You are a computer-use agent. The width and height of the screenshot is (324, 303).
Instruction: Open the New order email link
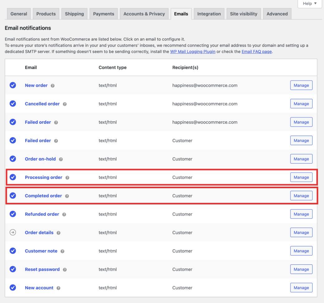click(x=36, y=85)
